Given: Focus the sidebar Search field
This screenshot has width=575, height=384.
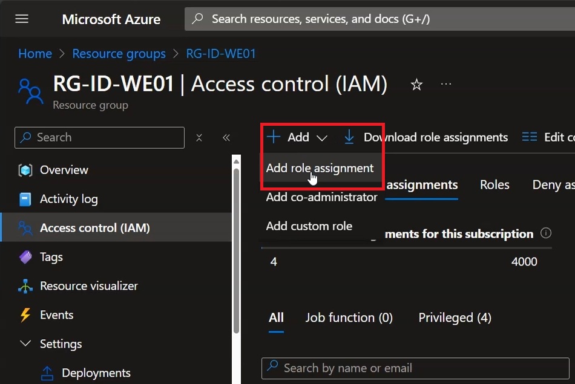Looking at the screenshot, I should tap(99, 137).
